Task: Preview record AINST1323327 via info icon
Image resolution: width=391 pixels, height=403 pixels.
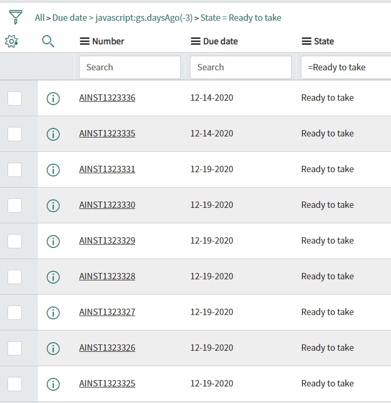Action: pos(53,312)
